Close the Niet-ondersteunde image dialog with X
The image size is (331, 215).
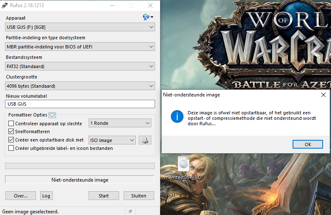323,95
